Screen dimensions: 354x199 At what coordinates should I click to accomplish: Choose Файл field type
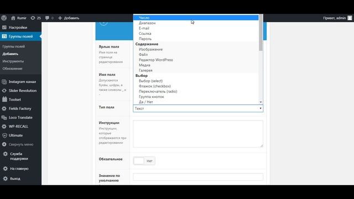tap(196, 54)
